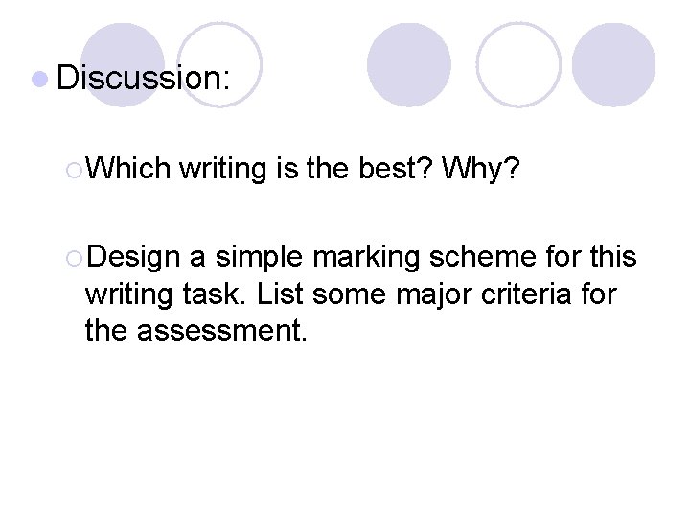Screen dimensions: 690x518
Task: Click the hollow bullet before Design
Action: pyautogui.click(x=76, y=258)
